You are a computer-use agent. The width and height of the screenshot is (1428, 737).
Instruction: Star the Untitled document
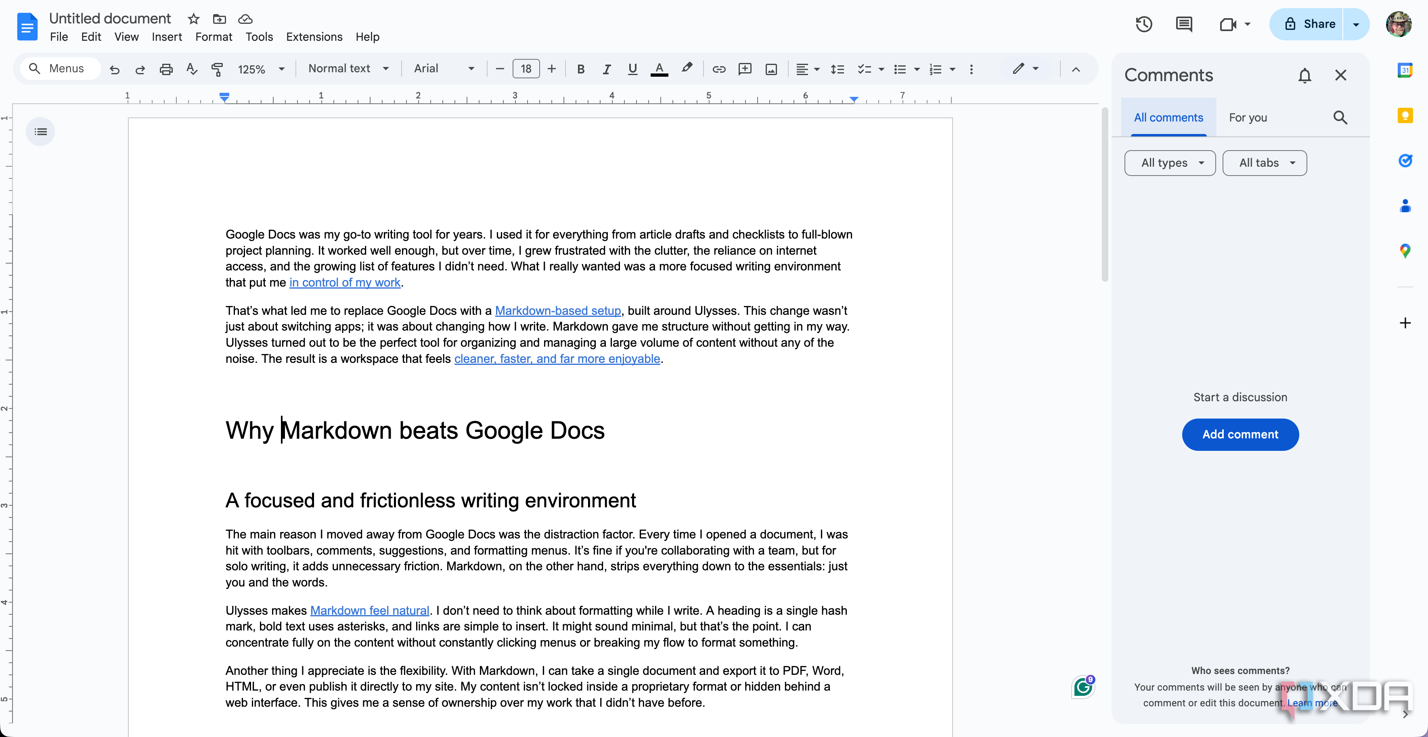(193, 19)
